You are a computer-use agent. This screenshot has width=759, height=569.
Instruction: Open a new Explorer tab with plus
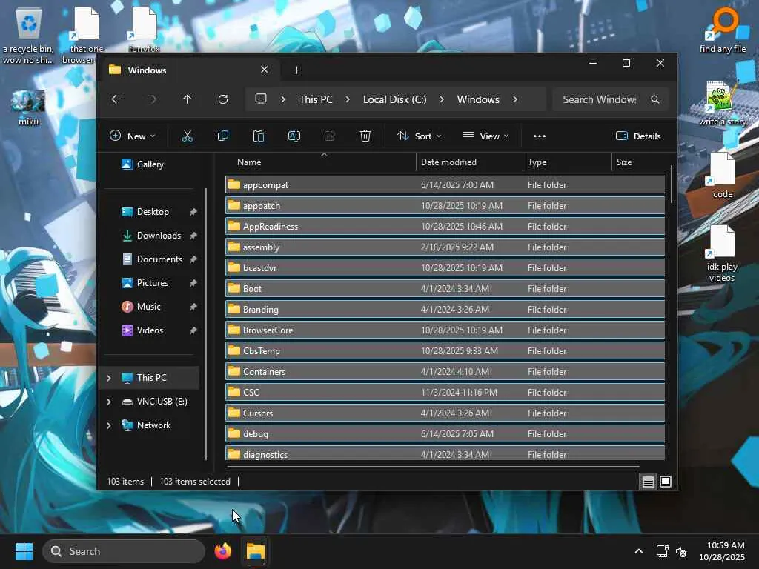point(296,70)
